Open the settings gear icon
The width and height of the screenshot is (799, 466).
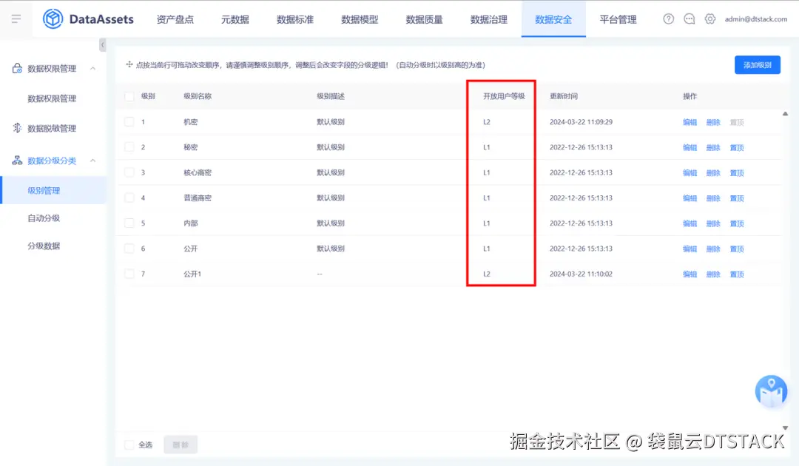(709, 18)
